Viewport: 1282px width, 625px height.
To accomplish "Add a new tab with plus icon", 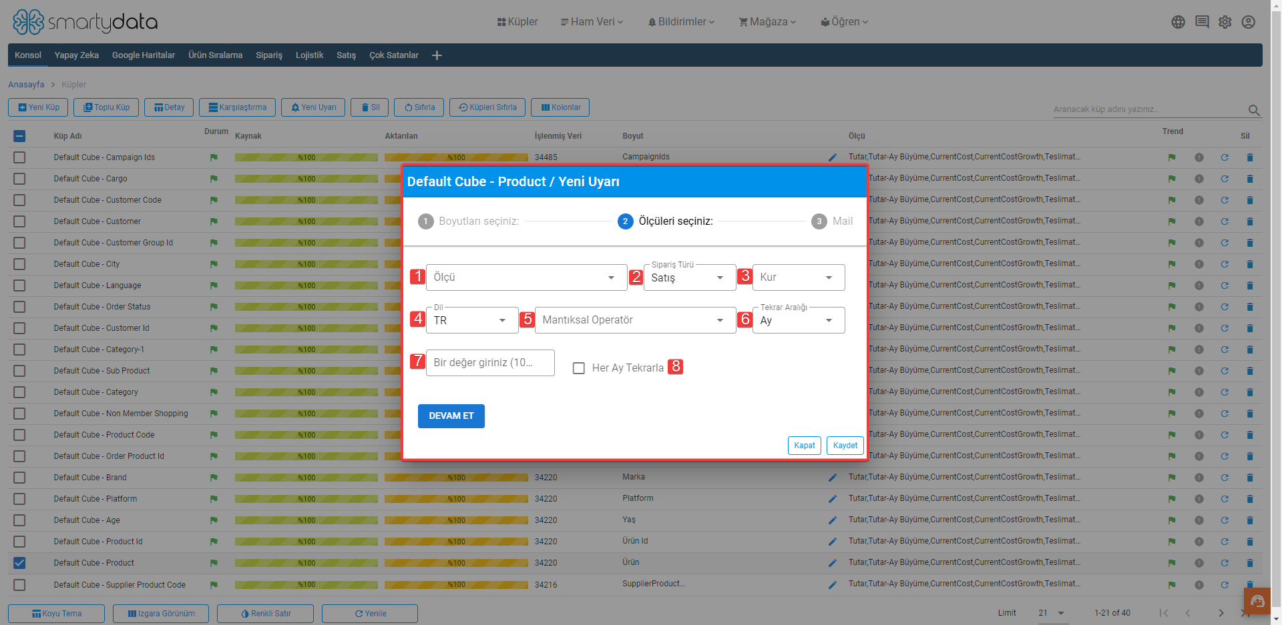I will (x=437, y=55).
